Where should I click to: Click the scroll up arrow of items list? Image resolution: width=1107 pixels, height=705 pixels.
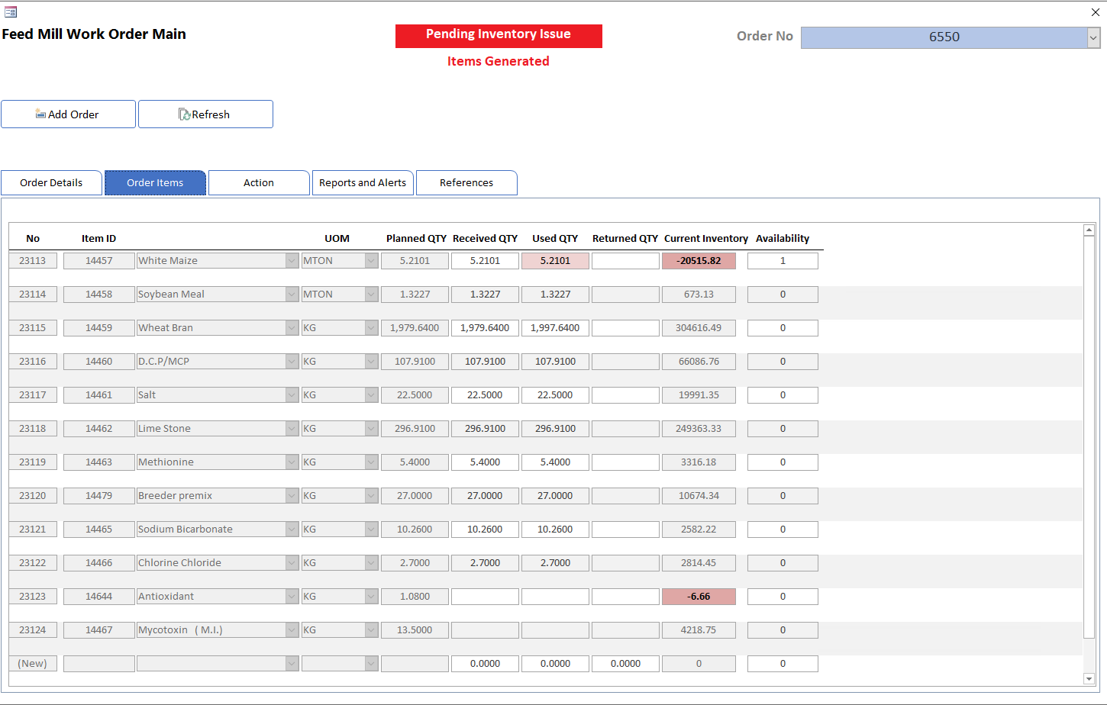tap(1089, 230)
